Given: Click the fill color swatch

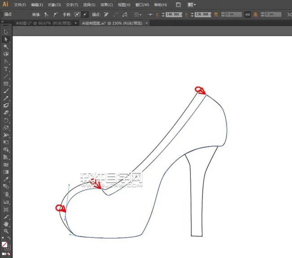Looking at the screenshot, I should 5,244.
